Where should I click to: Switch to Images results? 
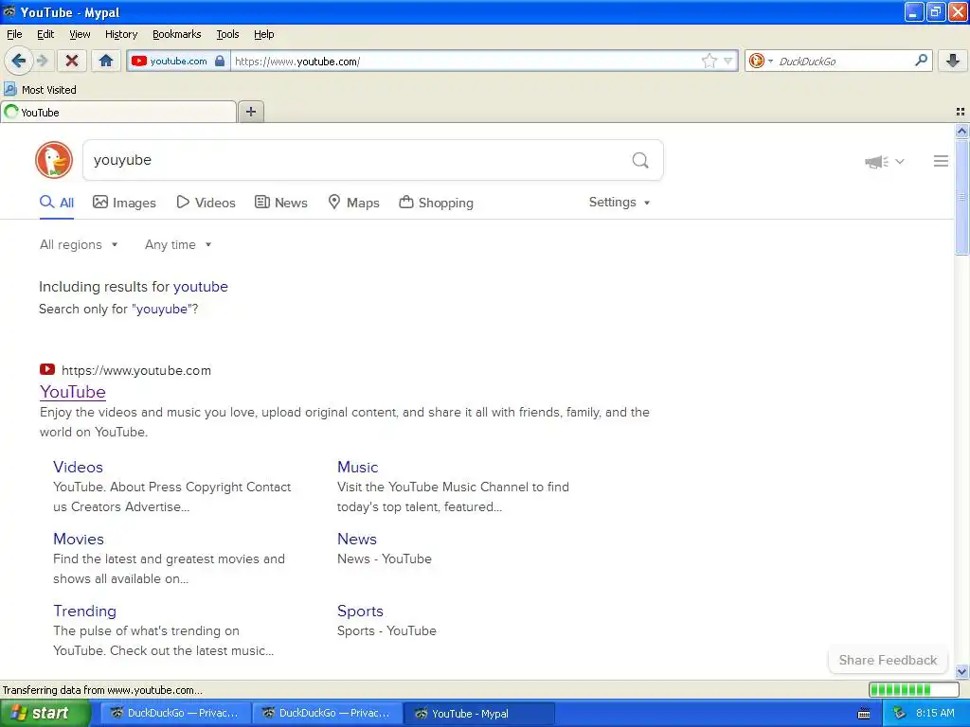tap(124, 203)
